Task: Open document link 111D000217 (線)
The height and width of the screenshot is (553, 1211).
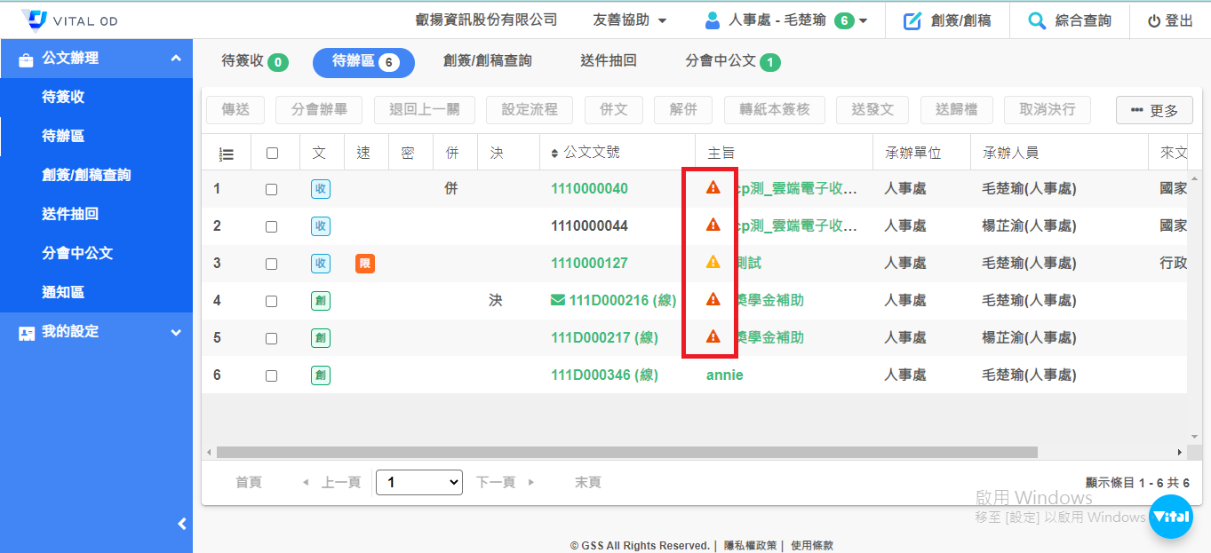Action: 603,338
